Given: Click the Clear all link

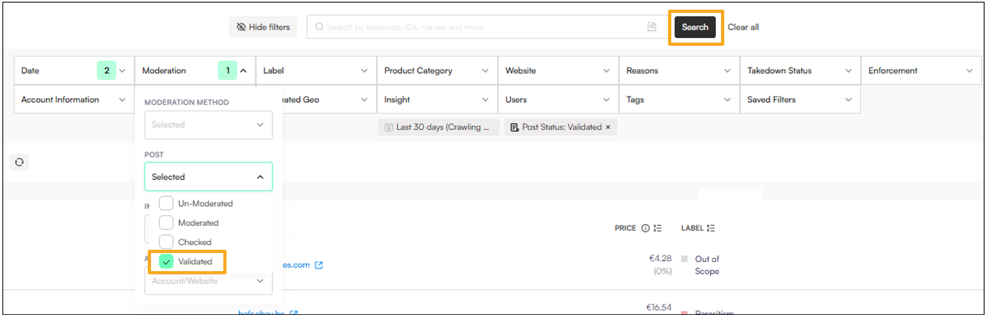Looking at the screenshot, I should tap(743, 27).
